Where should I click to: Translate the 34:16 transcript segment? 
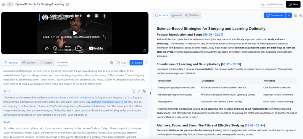point(144,91)
